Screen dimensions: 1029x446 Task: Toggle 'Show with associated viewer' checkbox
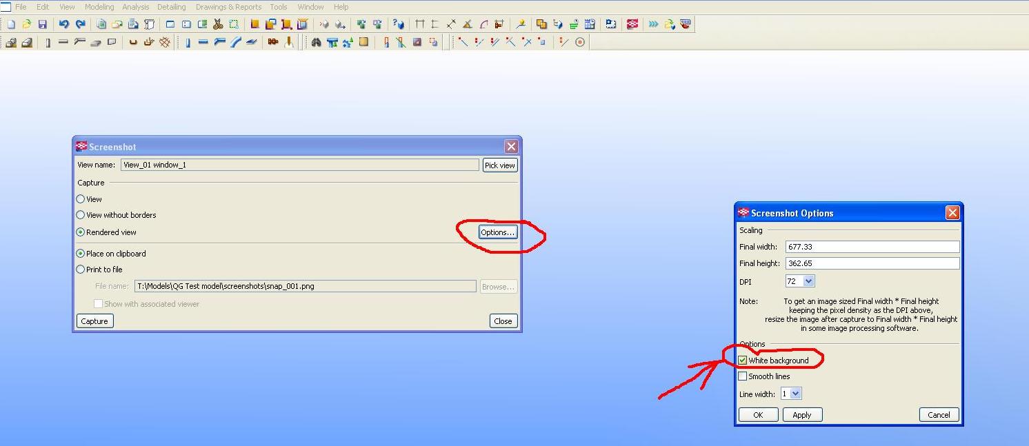coord(98,304)
